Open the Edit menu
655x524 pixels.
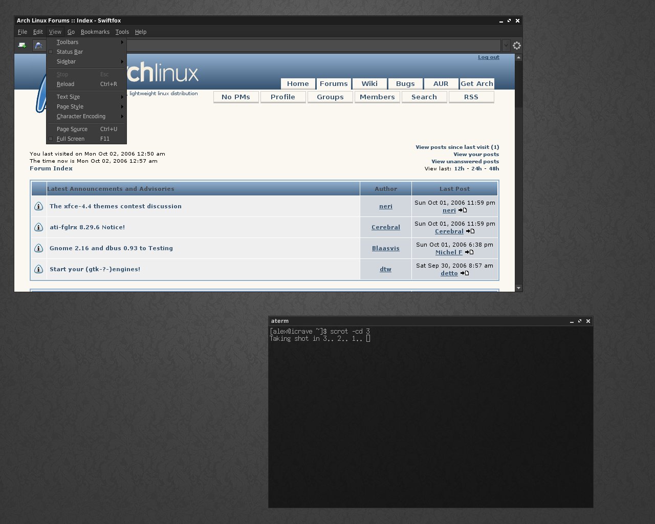click(x=38, y=32)
